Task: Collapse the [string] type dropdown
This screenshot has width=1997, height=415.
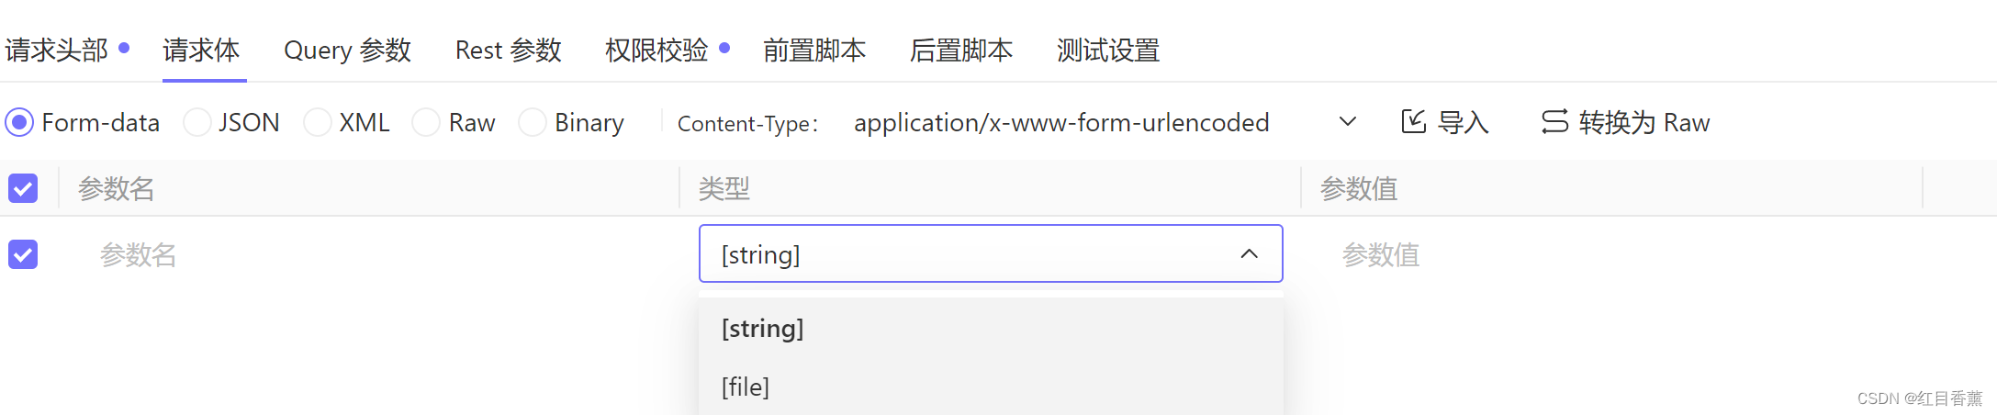Action: 1249,254
